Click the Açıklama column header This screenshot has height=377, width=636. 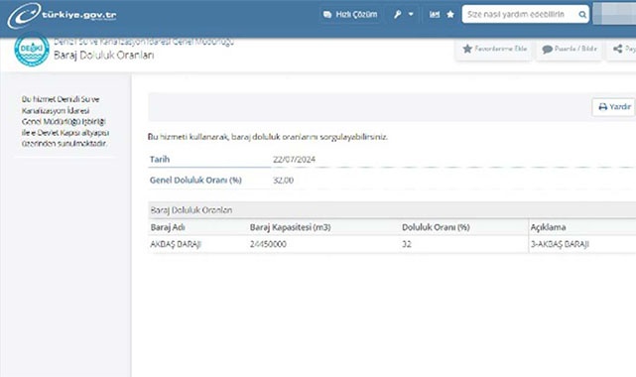pyautogui.click(x=548, y=227)
